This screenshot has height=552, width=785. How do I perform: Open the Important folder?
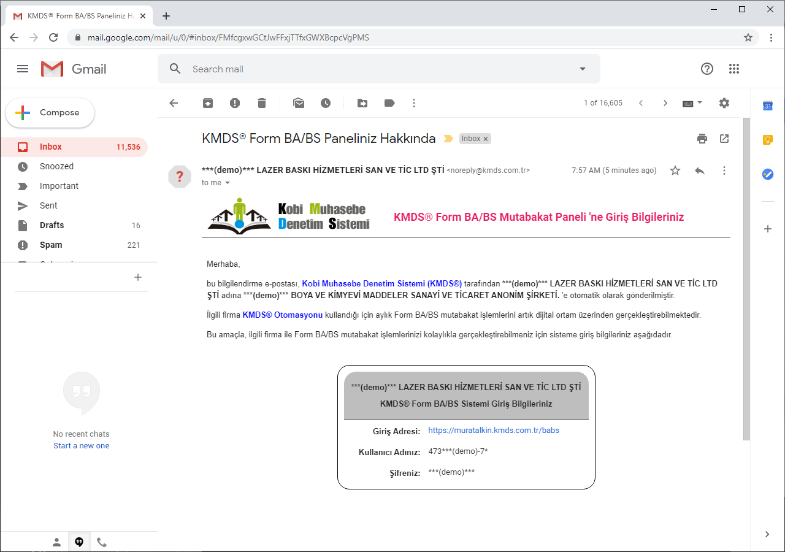coord(74,186)
